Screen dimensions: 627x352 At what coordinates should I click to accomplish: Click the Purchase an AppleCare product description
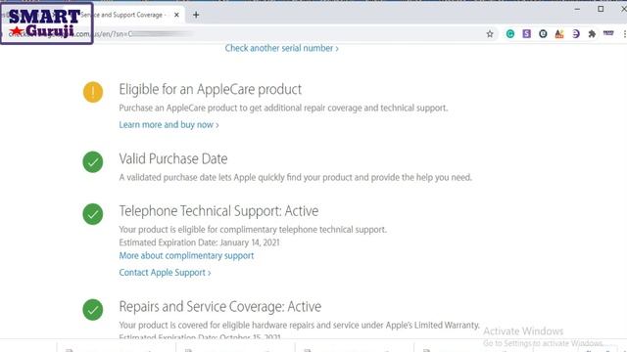click(x=283, y=108)
